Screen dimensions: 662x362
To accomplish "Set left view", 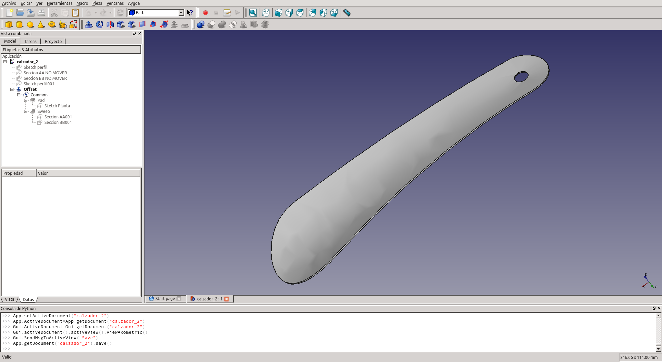I will click(323, 13).
